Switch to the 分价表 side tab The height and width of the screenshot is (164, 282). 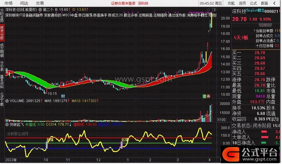point(2,66)
